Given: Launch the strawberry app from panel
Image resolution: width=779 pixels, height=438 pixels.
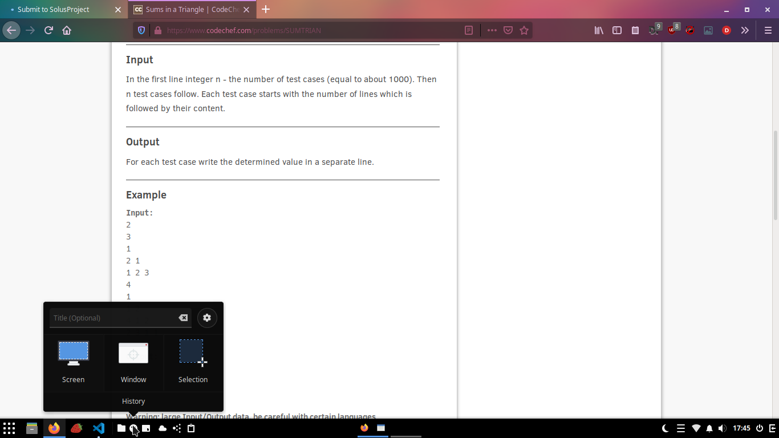Looking at the screenshot, I should 76,428.
